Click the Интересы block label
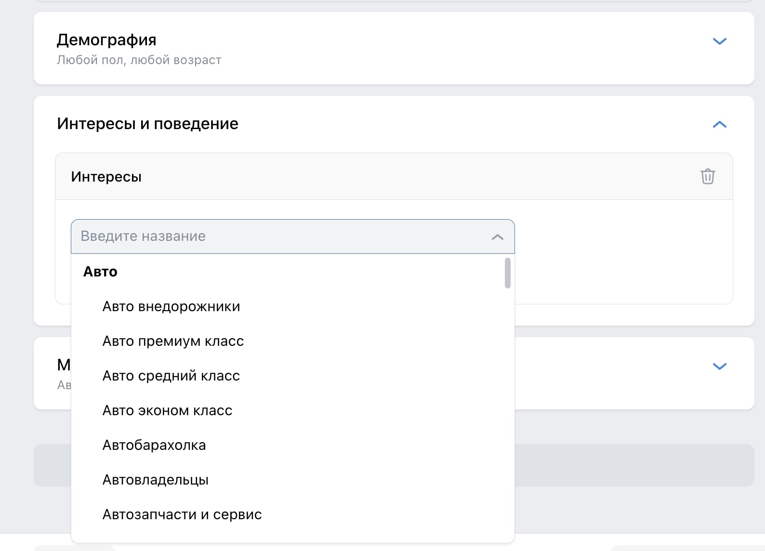765x551 pixels. pyautogui.click(x=106, y=177)
